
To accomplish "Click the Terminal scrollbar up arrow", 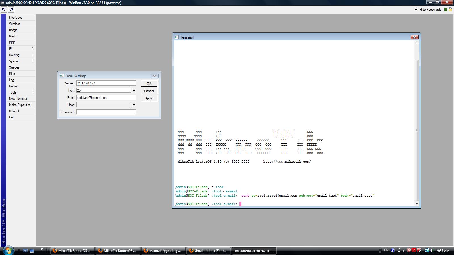I will pos(417,43).
